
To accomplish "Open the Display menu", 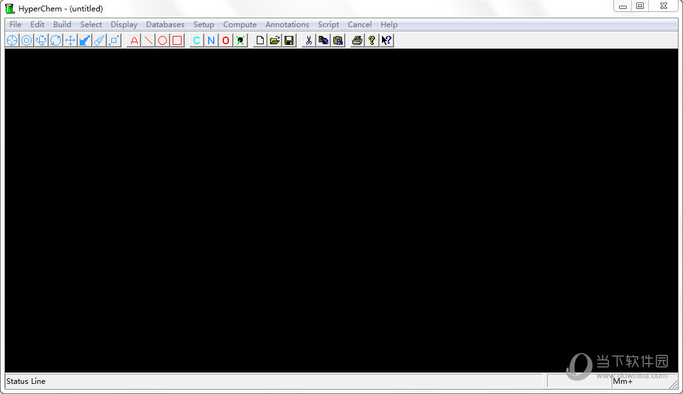I will 124,25.
